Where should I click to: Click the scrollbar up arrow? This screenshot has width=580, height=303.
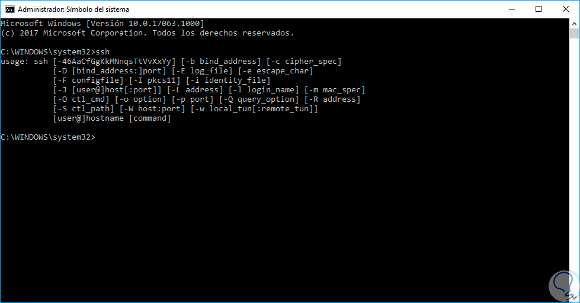point(574,23)
